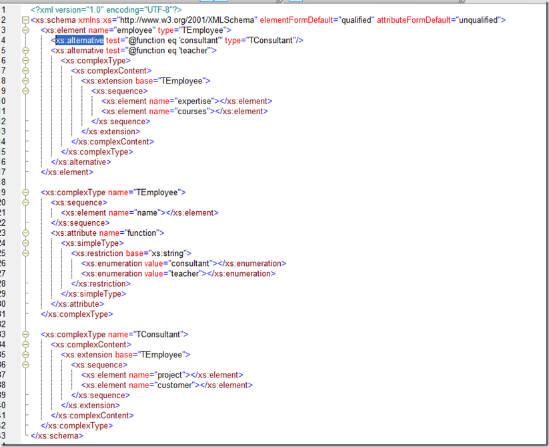549x447 pixels.
Task: Collapse the TEmployee complexType fold marker
Action: coord(26,192)
